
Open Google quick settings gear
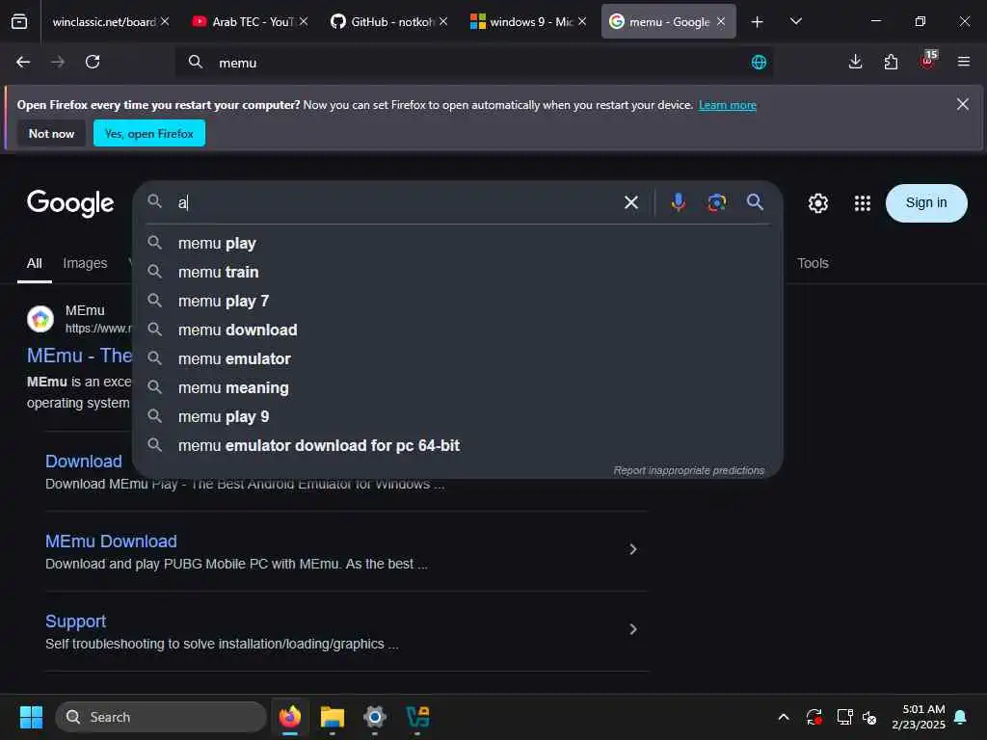[817, 203]
